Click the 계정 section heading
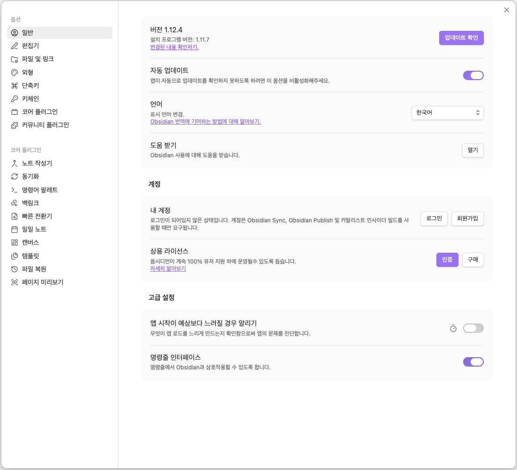 155,184
